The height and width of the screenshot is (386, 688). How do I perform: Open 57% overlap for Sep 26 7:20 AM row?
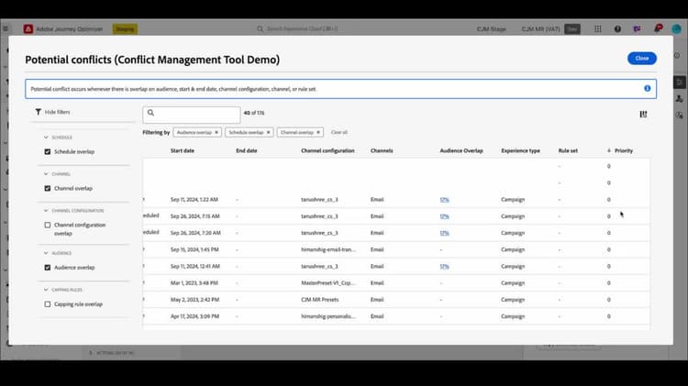[445, 234]
